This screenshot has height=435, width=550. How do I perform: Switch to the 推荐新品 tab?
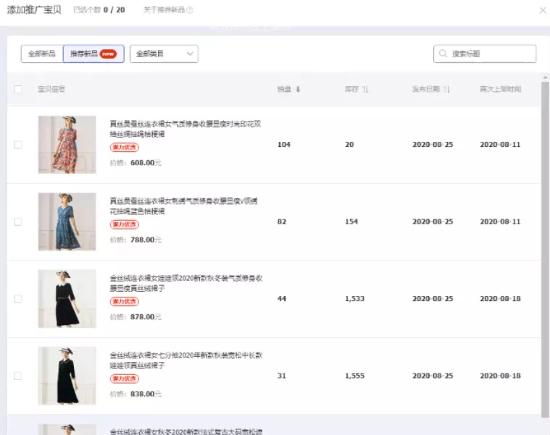93,54
